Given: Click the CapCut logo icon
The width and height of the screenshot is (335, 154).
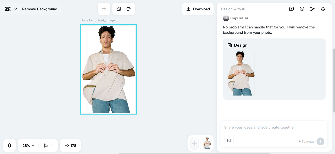Looking at the screenshot, I should (x=8, y=9).
